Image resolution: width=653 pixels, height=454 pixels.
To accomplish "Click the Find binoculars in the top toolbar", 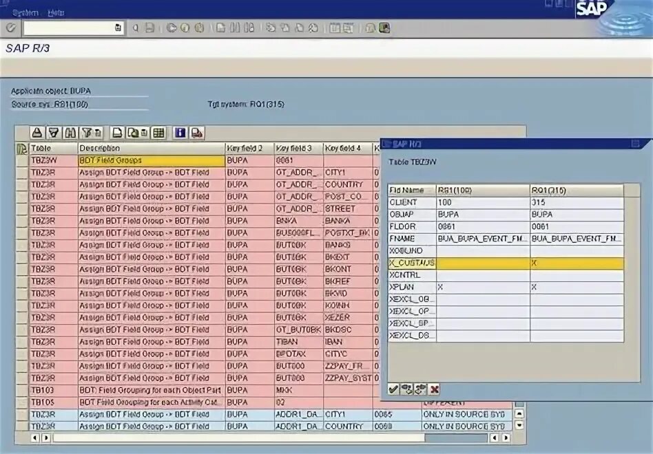I will click(x=235, y=28).
